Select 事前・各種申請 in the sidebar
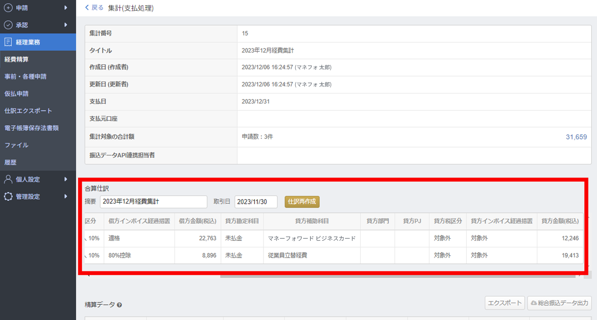The width and height of the screenshot is (597, 320). point(26,77)
